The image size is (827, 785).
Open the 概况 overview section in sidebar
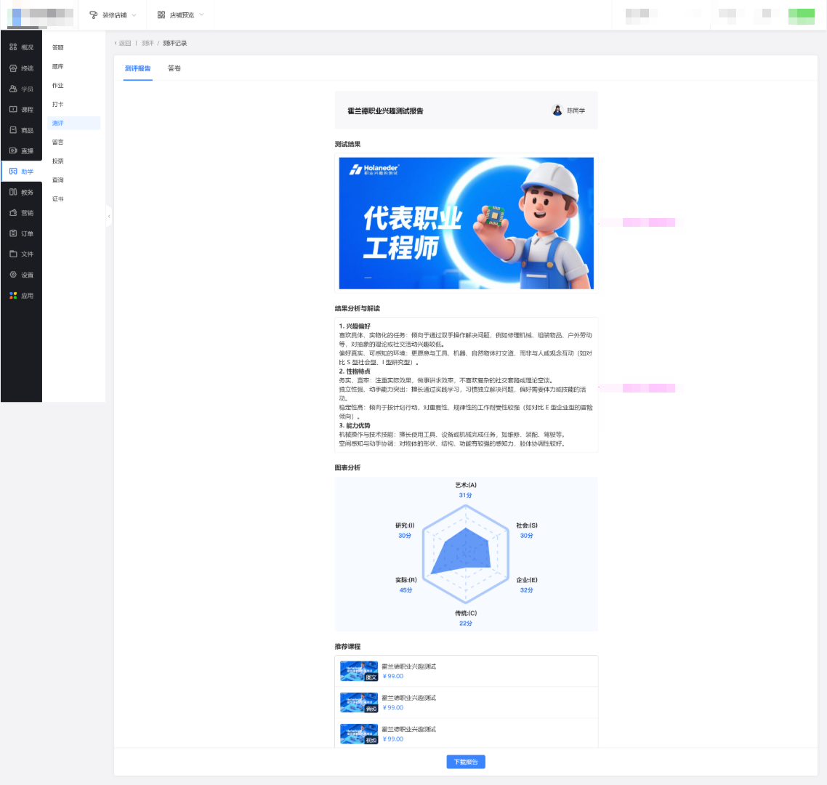click(x=21, y=47)
